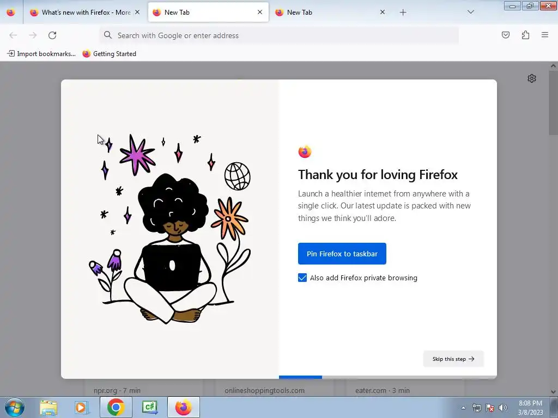This screenshot has height=418, width=558.
Task: Click scrollbar down arrow
Action: coord(553,392)
